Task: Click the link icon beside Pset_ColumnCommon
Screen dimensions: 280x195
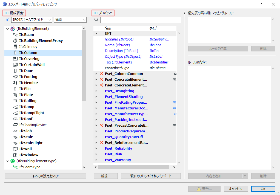Action: pos(175,74)
